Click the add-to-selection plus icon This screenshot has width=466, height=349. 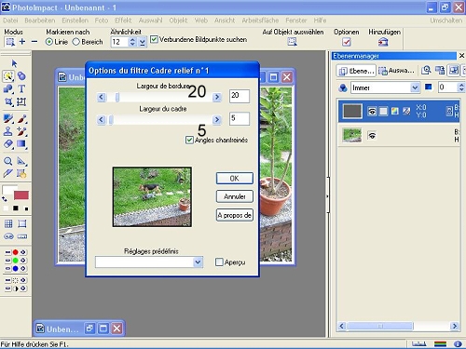(22, 42)
